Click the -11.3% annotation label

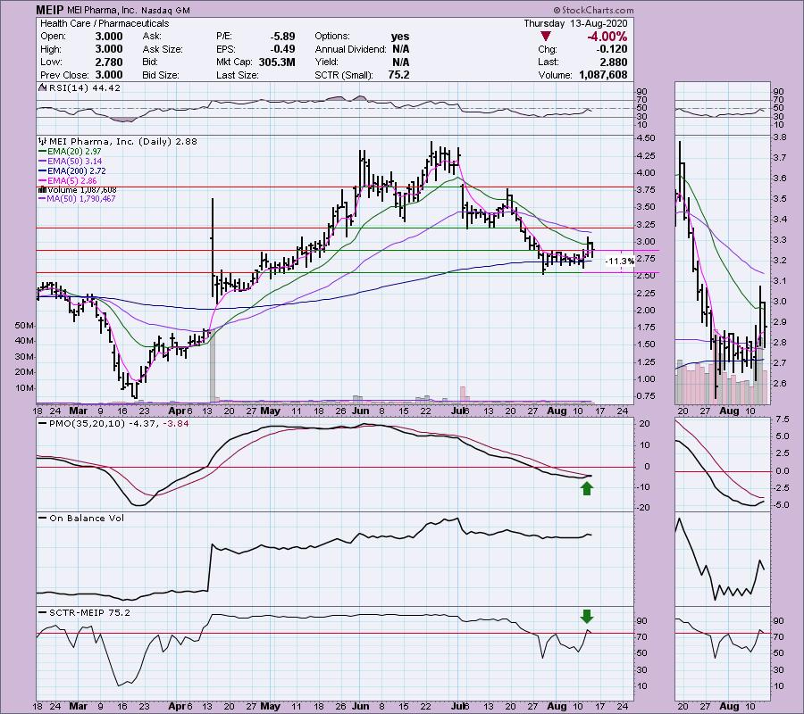tap(619, 262)
